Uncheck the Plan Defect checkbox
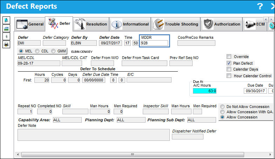Image resolution: width=275 pixels, height=159 pixels. tap(229, 63)
